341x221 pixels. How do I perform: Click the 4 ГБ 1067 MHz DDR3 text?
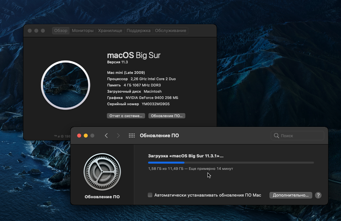142,85
